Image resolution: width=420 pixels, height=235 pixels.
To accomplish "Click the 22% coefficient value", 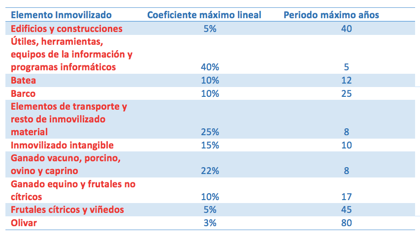I will [x=210, y=171].
